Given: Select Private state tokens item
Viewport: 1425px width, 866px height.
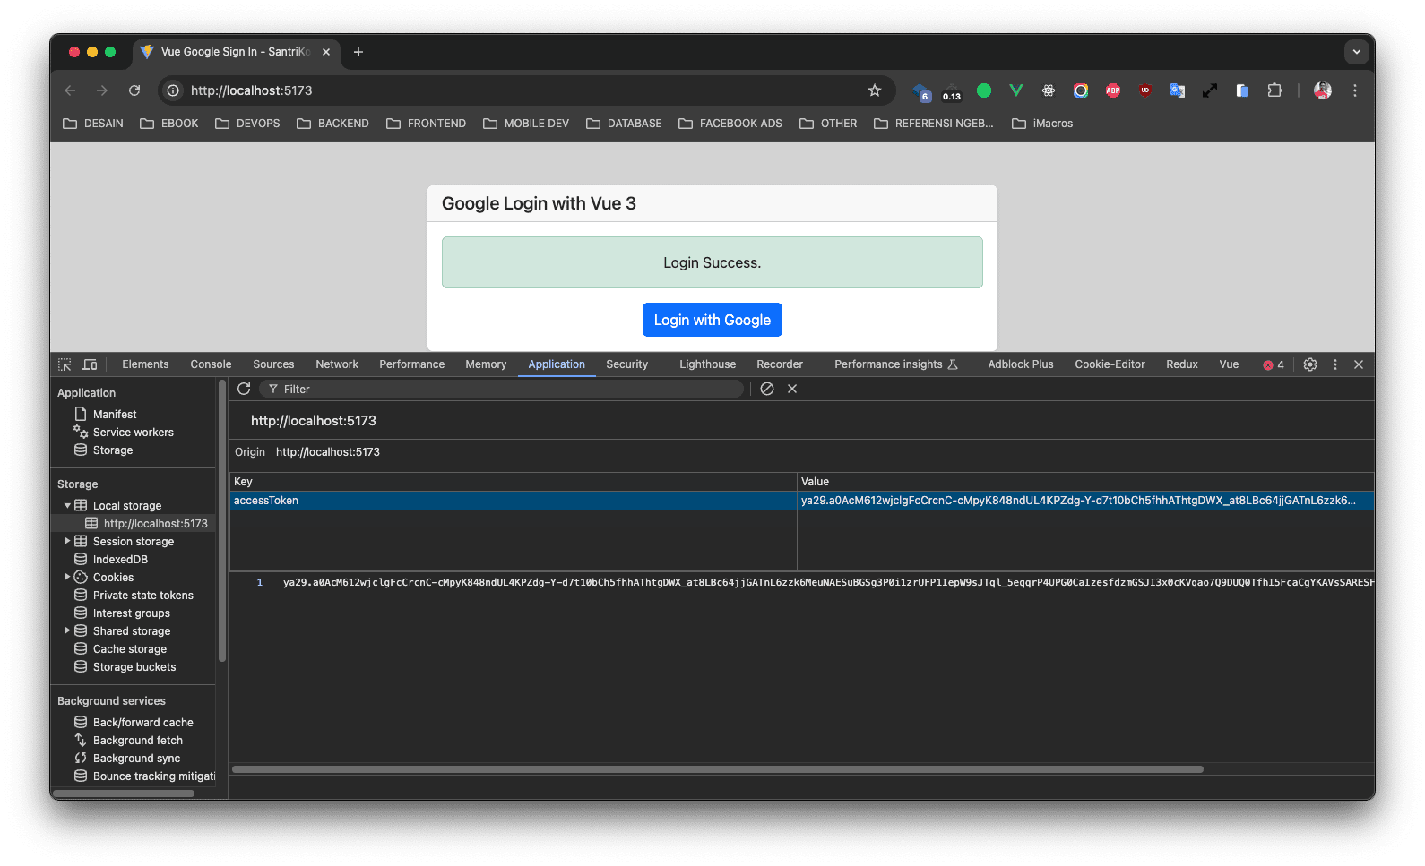Looking at the screenshot, I should (x=143, y=595).
